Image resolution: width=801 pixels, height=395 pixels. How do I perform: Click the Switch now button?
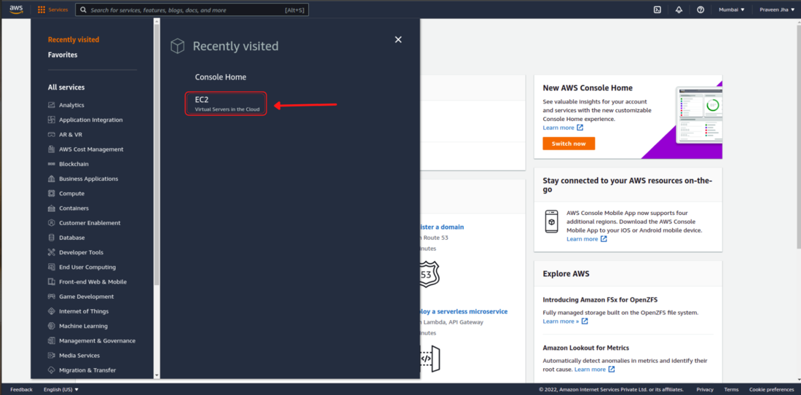coord(569,144)
